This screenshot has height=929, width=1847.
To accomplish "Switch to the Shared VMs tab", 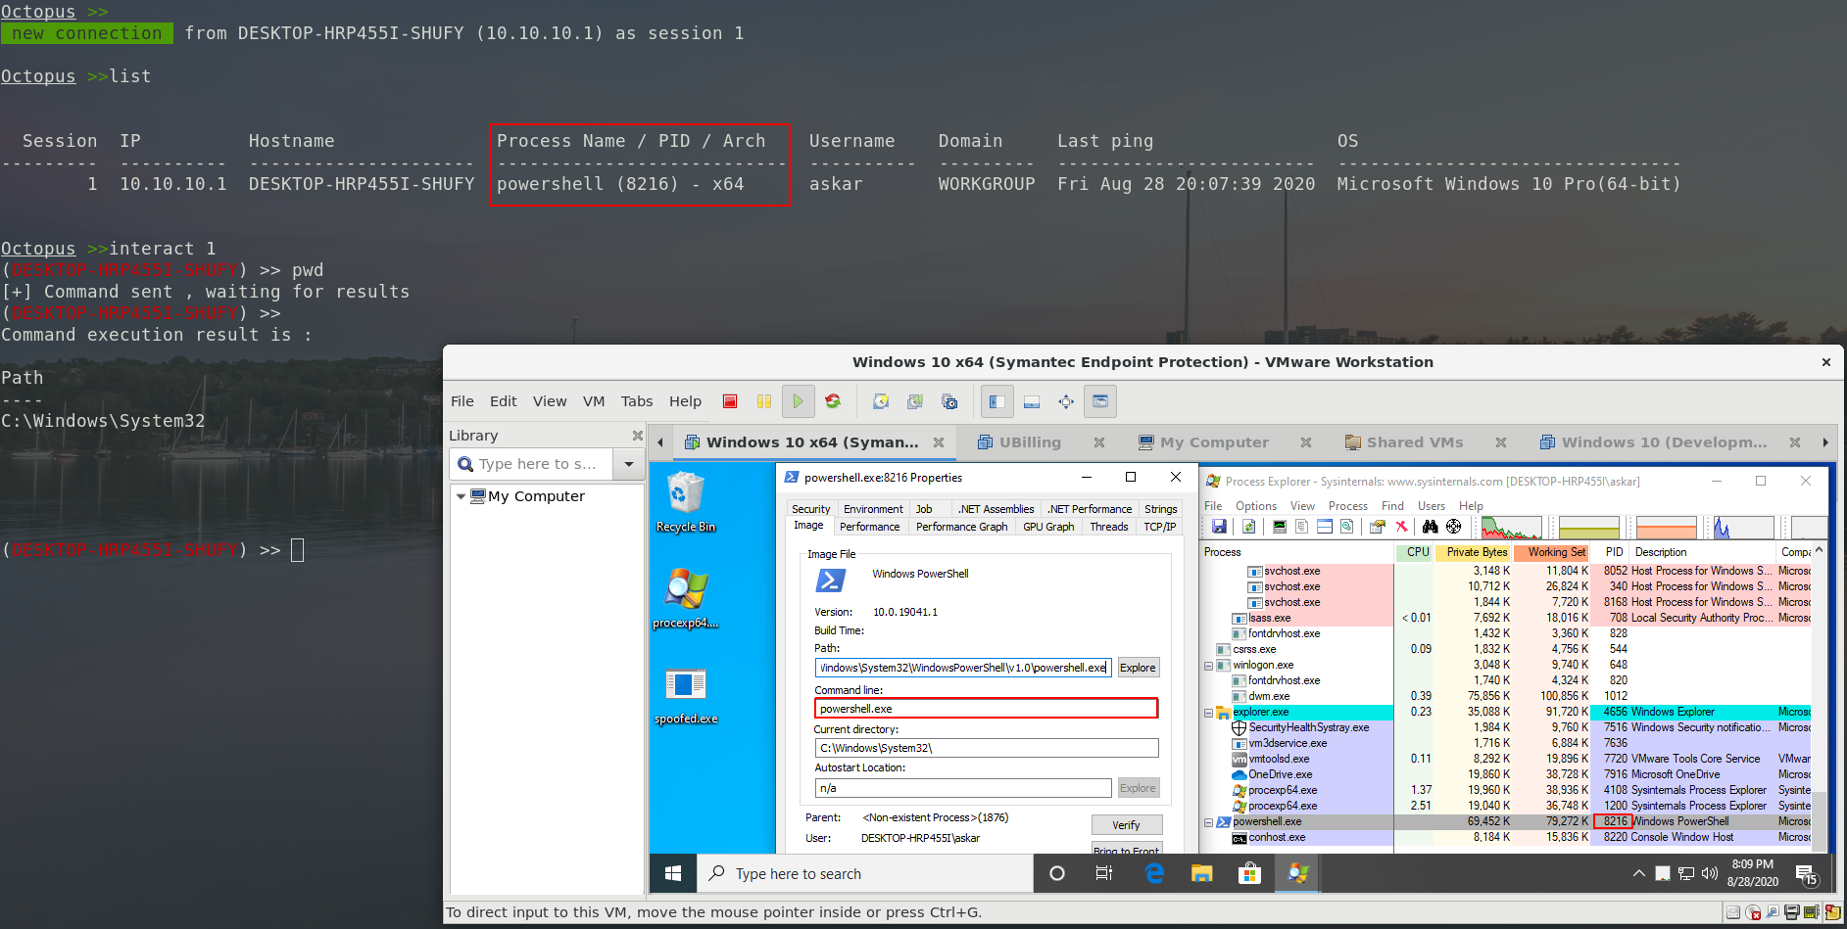I will pyautogui.click(x=1414, y=442).
